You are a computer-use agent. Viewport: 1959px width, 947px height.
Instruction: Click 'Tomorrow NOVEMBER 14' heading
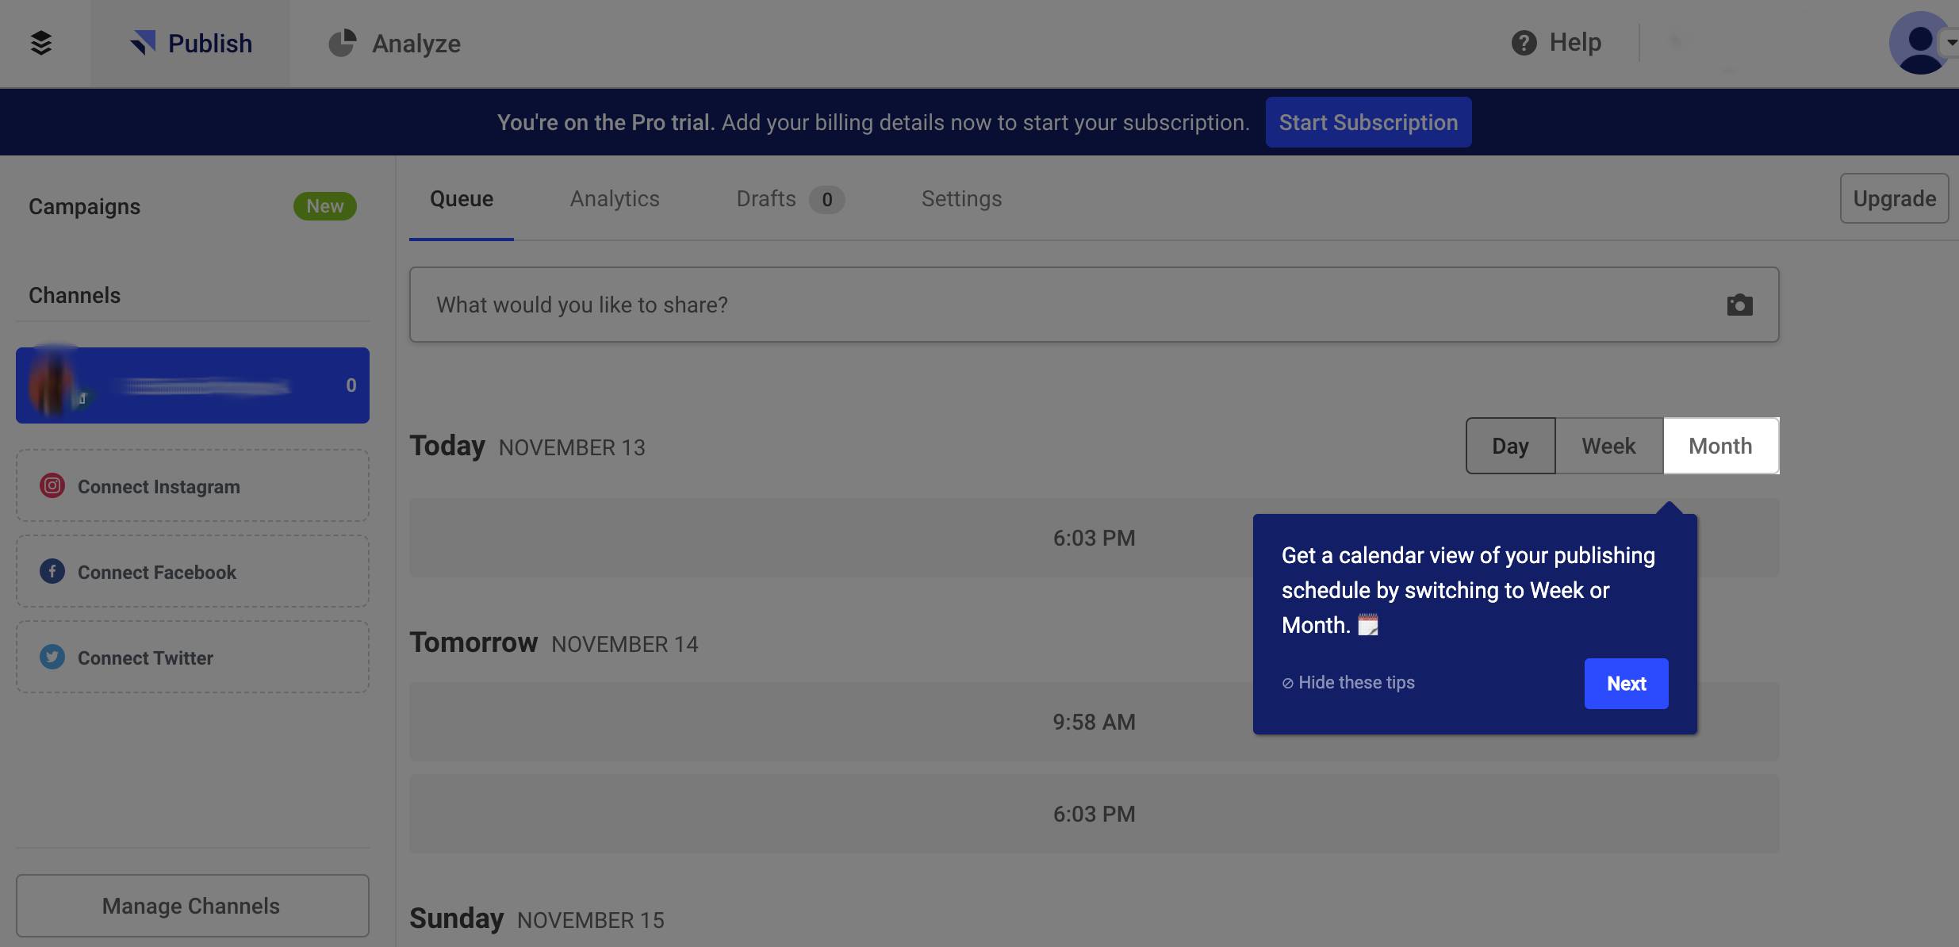pos(554,643)
